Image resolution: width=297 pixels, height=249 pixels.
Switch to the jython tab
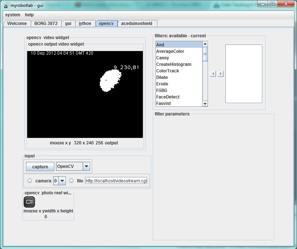coord(85,24)
